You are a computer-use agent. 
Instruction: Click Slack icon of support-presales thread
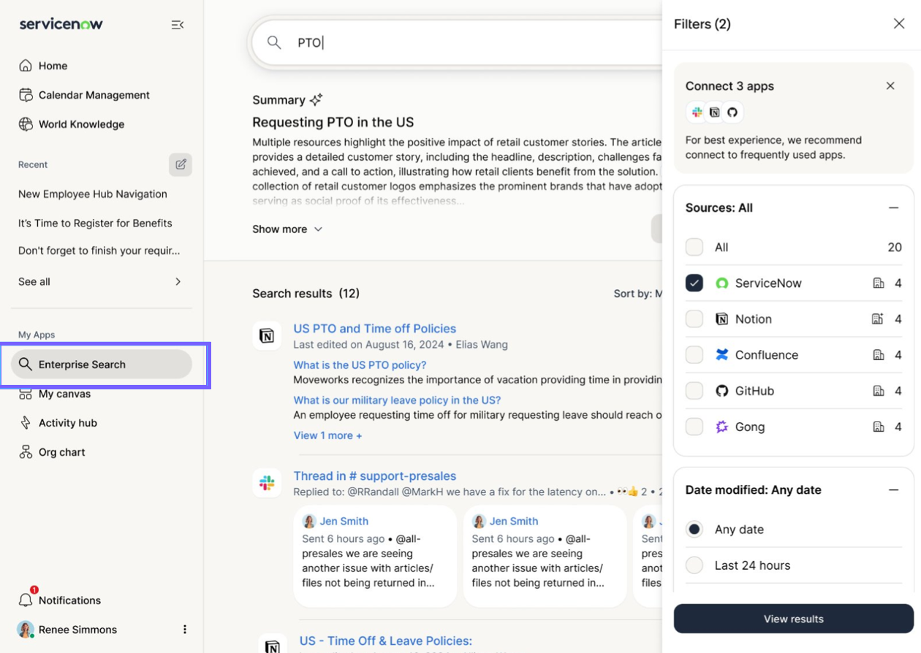267,484
